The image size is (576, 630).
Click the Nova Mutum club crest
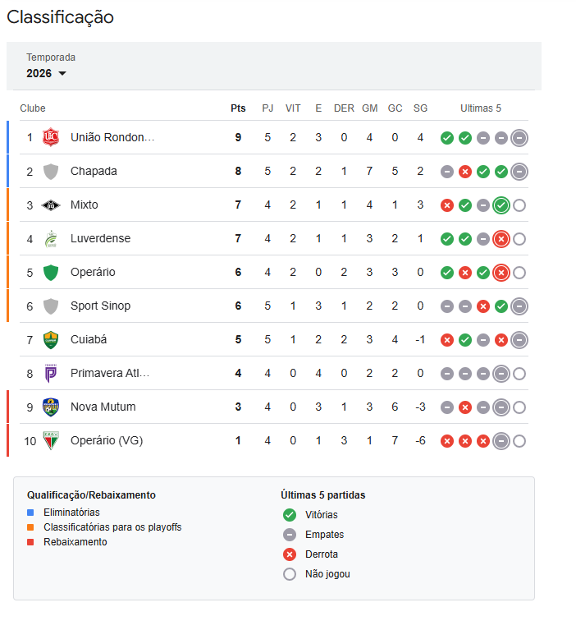click(x=51, y=407)
